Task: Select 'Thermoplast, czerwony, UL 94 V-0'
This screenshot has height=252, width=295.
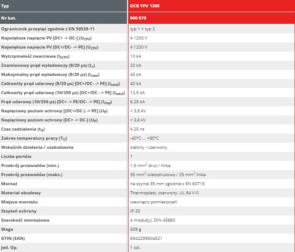Action: click(x=164, y=193)
